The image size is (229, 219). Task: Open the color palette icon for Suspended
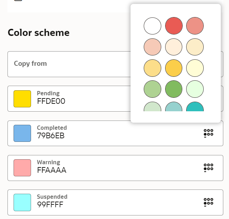(x=208, y=202)
